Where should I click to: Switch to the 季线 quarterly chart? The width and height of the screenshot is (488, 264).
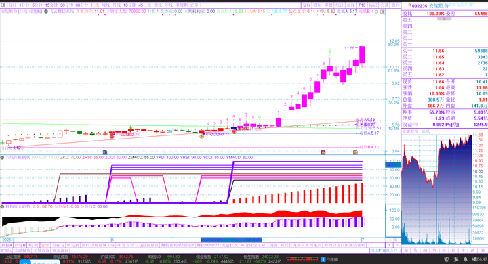click(x=158, y=5)
